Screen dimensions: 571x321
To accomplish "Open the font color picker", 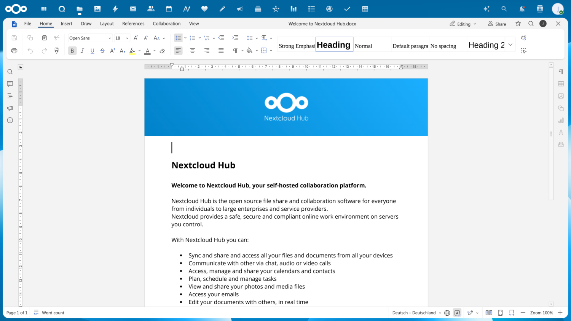I will (154, 51).
